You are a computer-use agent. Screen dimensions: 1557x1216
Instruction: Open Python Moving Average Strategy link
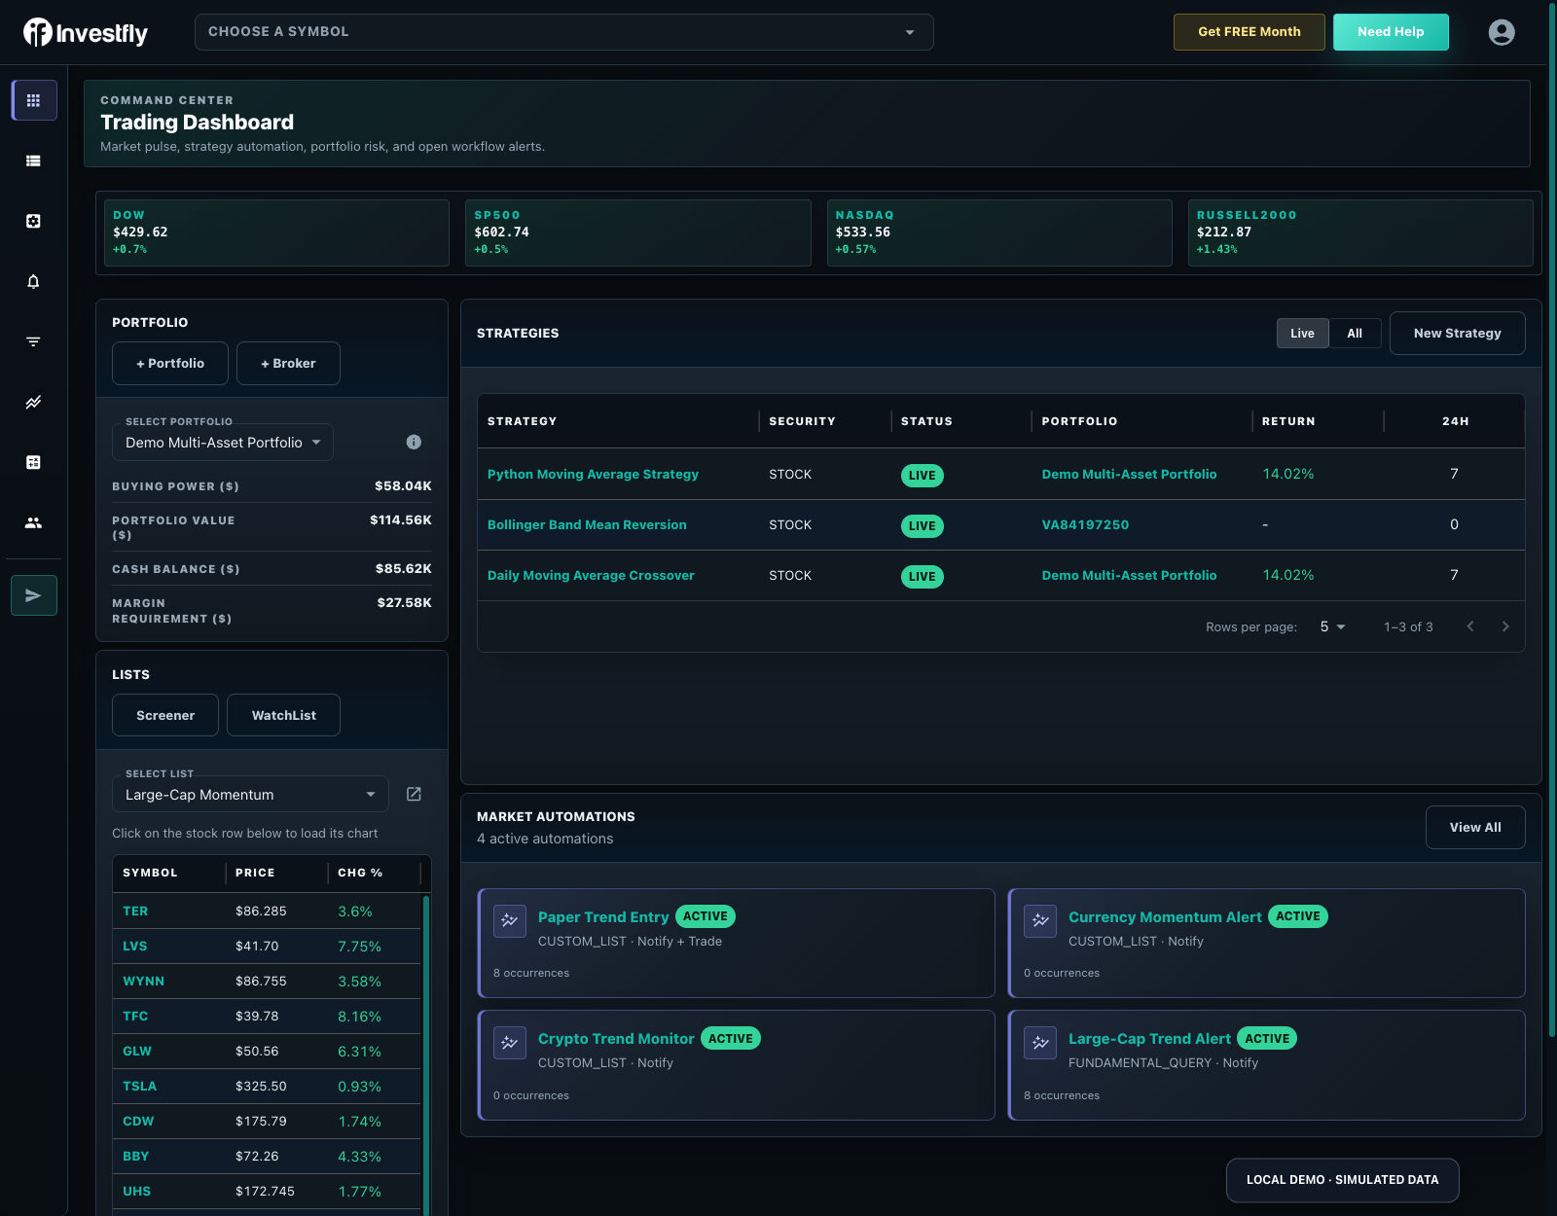click(x=593, y=475)
